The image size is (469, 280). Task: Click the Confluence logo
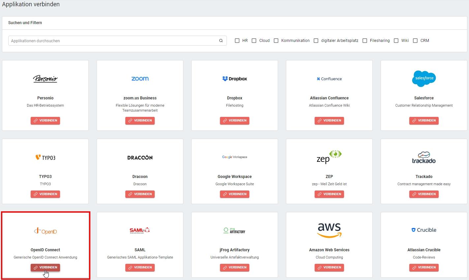click(x=329, y=79)
